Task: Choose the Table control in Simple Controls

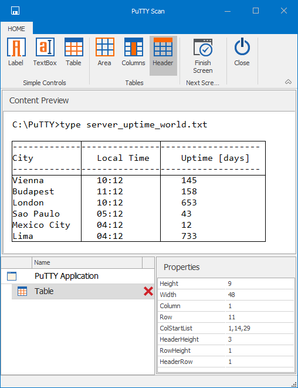Action: pyautogui.click(x=73, y=52)
